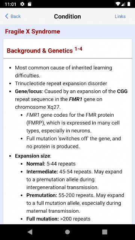Tap the Full mutation >200 repeats line
This screenshot has width=135, height=240.
(x=58, y=219)
